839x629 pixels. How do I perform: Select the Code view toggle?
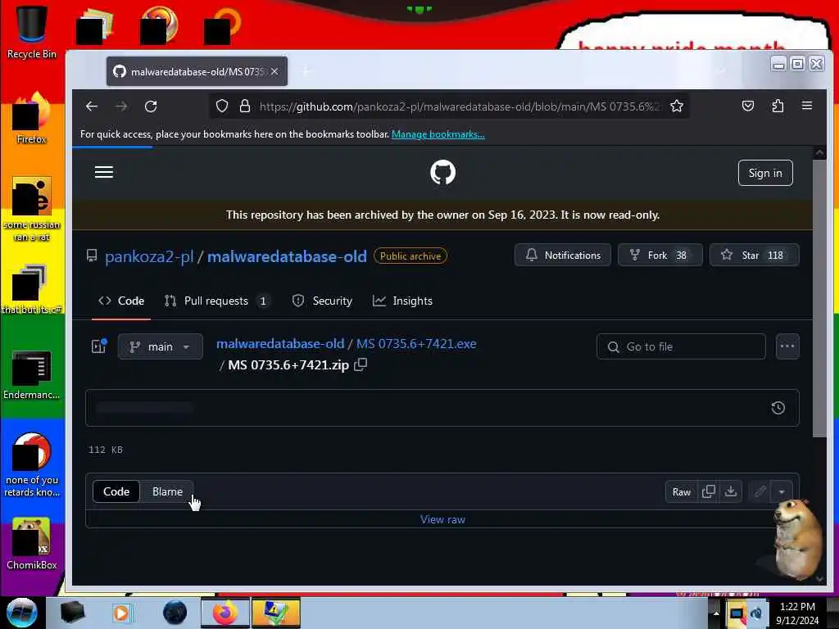coord(116,491)
